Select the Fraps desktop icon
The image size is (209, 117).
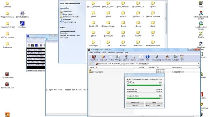point(201,4)
